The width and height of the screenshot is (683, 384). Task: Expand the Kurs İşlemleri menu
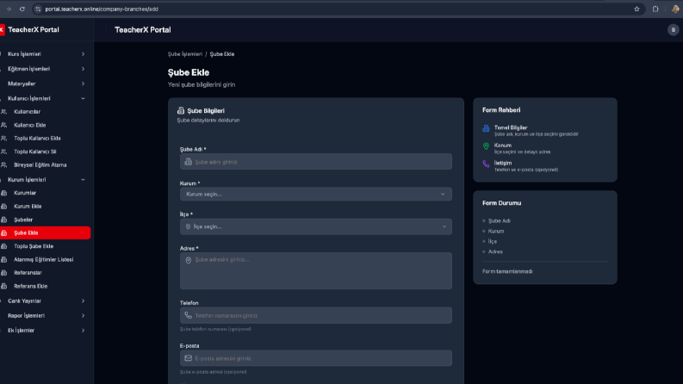point(46,54)
